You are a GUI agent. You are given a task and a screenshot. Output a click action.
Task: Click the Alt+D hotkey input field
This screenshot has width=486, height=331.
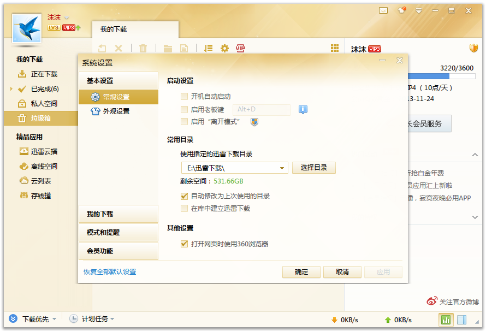click(x=261, y=109)
